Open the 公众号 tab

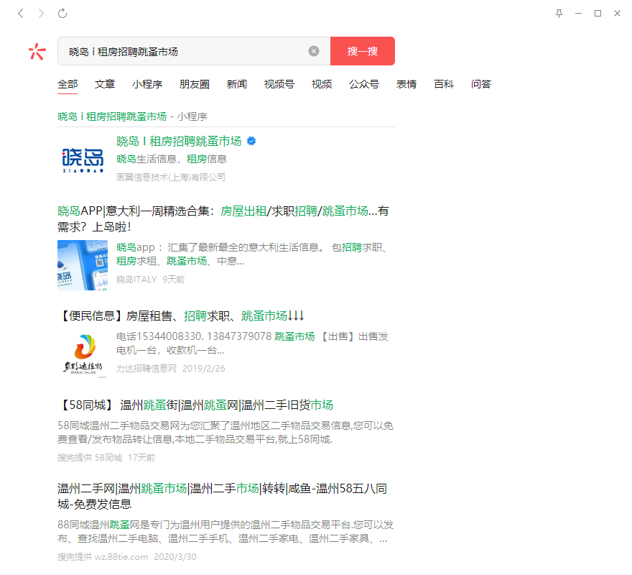click(364, 84)
